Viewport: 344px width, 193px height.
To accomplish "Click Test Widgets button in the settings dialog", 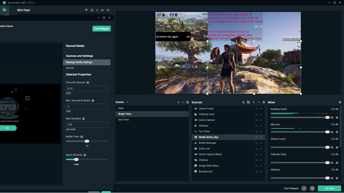I will tap(101, 29).
